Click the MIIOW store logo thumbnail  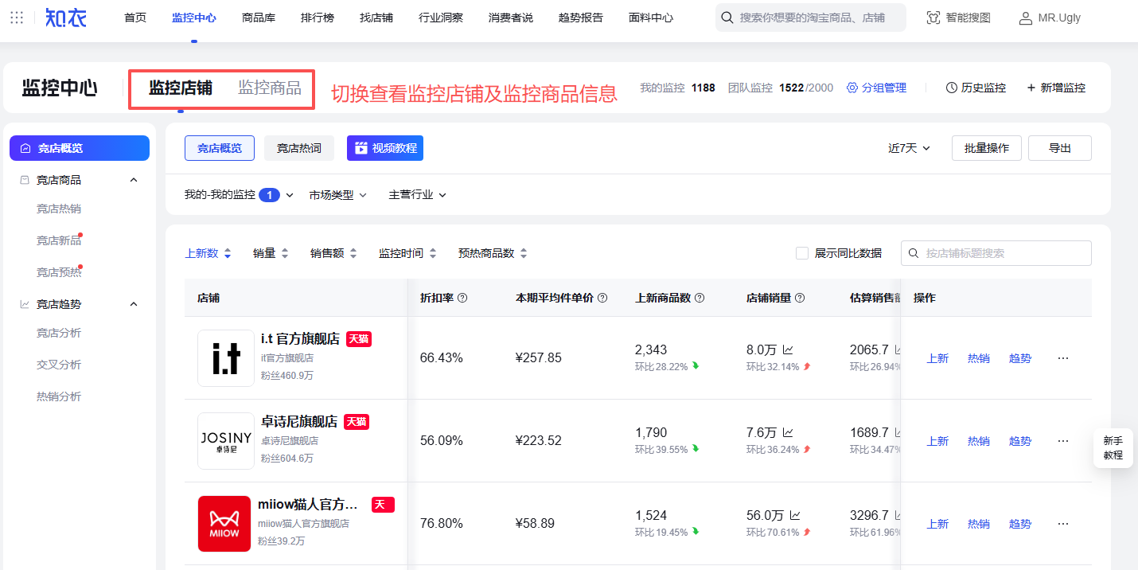pyautogui.click(x=224, y=524)
